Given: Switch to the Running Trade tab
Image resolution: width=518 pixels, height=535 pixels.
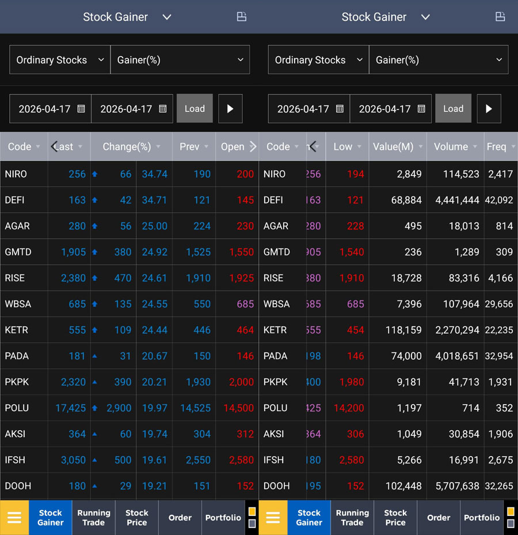Looking at the screenshot, I should (x=93, y=518).
